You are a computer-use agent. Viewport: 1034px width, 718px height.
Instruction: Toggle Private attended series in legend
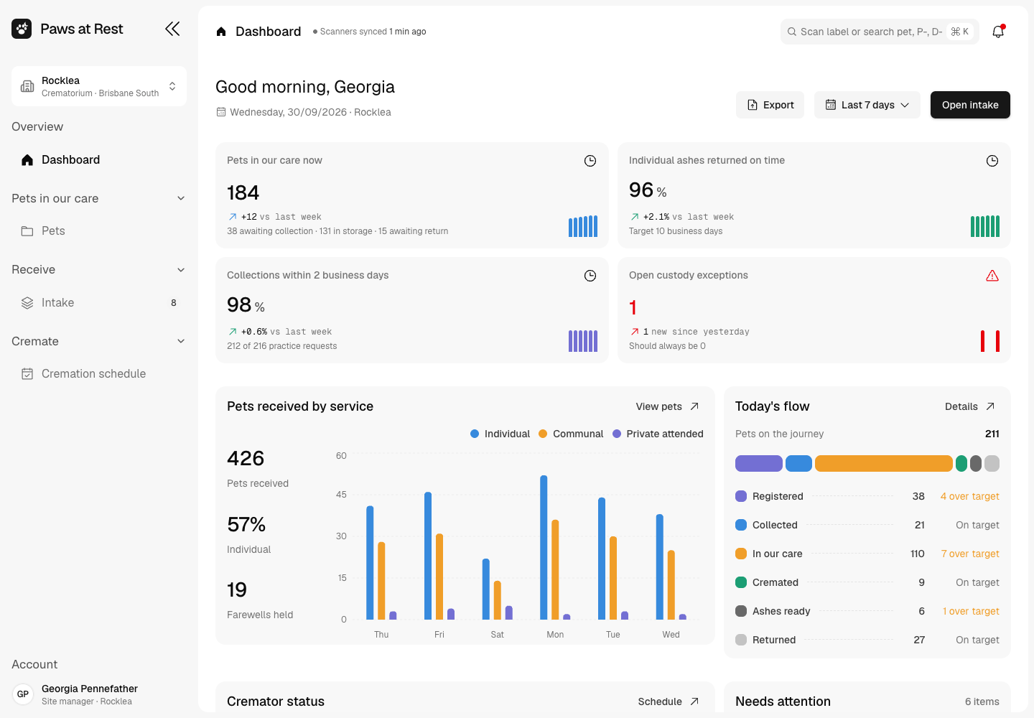point(658,434)
